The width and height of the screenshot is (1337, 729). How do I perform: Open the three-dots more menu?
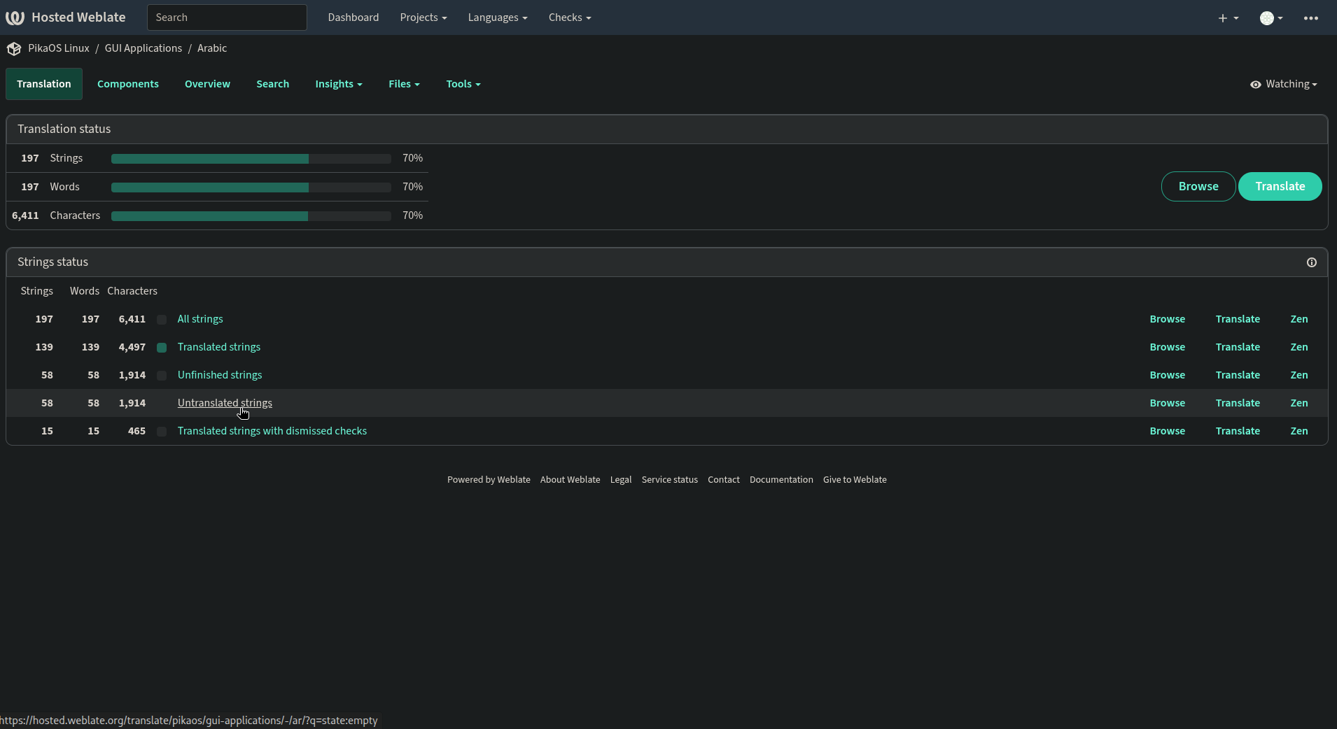1311,18
